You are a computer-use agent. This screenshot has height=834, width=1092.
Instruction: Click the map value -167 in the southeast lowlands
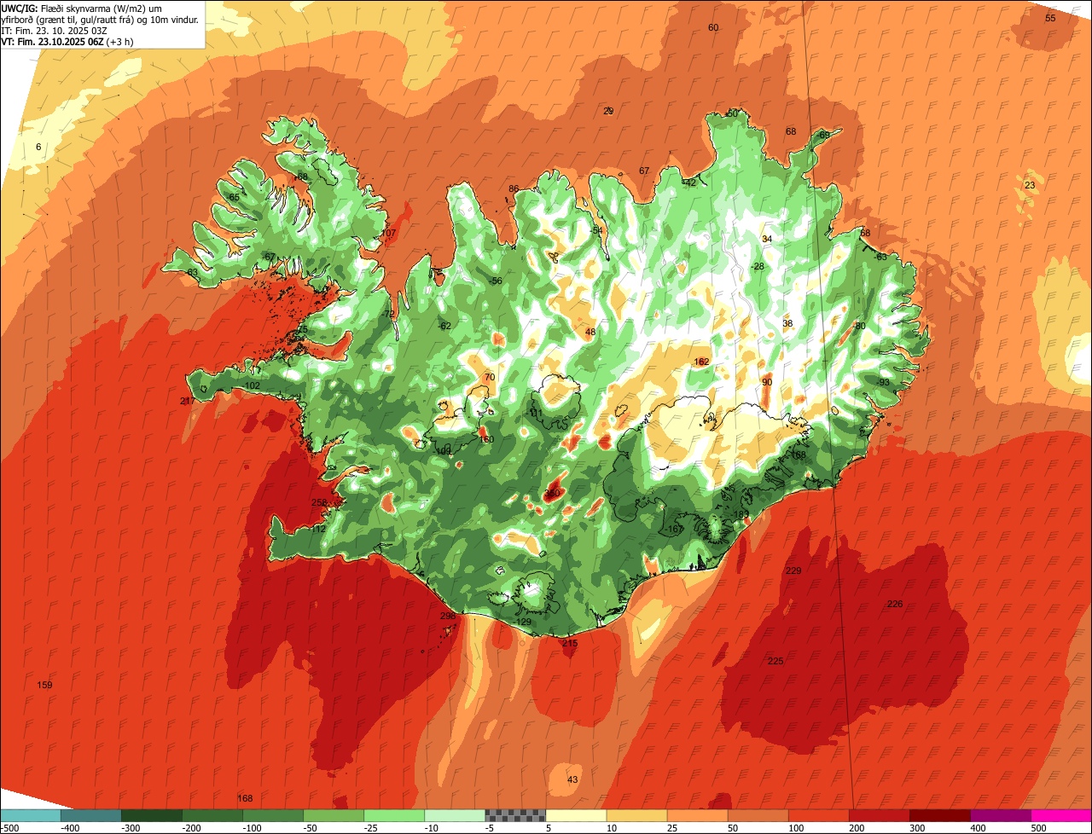pos(674,529)
